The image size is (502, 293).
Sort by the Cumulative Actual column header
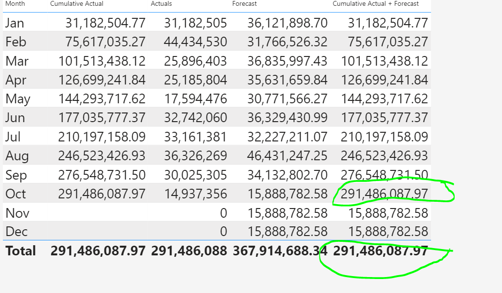[x=77, y=4]
